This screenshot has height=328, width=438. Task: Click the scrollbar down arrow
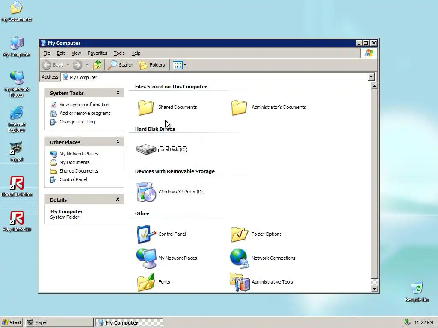click(x=375, y=289)
